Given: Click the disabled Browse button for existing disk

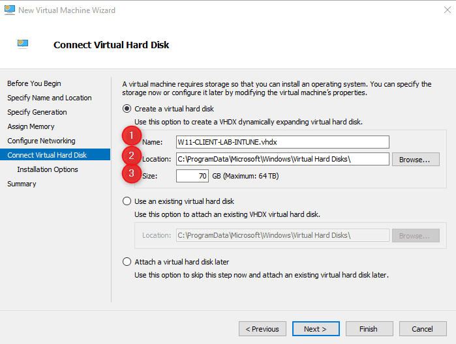Looking at the screenshot, I should click(416, 236).
